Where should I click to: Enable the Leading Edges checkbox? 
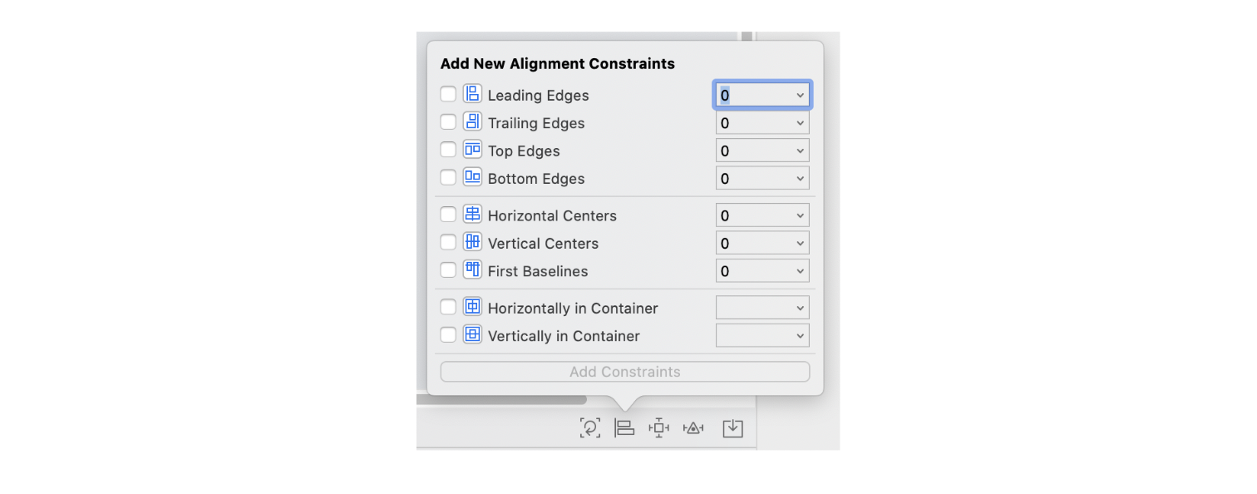[448, 94]
